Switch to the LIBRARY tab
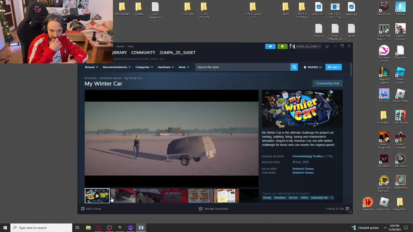 (x=120, y=53)
